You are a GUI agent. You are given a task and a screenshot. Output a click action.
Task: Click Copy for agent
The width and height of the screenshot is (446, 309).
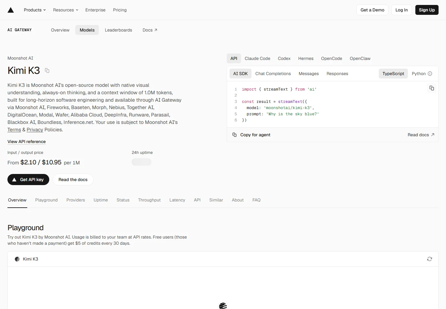point(251,135)
